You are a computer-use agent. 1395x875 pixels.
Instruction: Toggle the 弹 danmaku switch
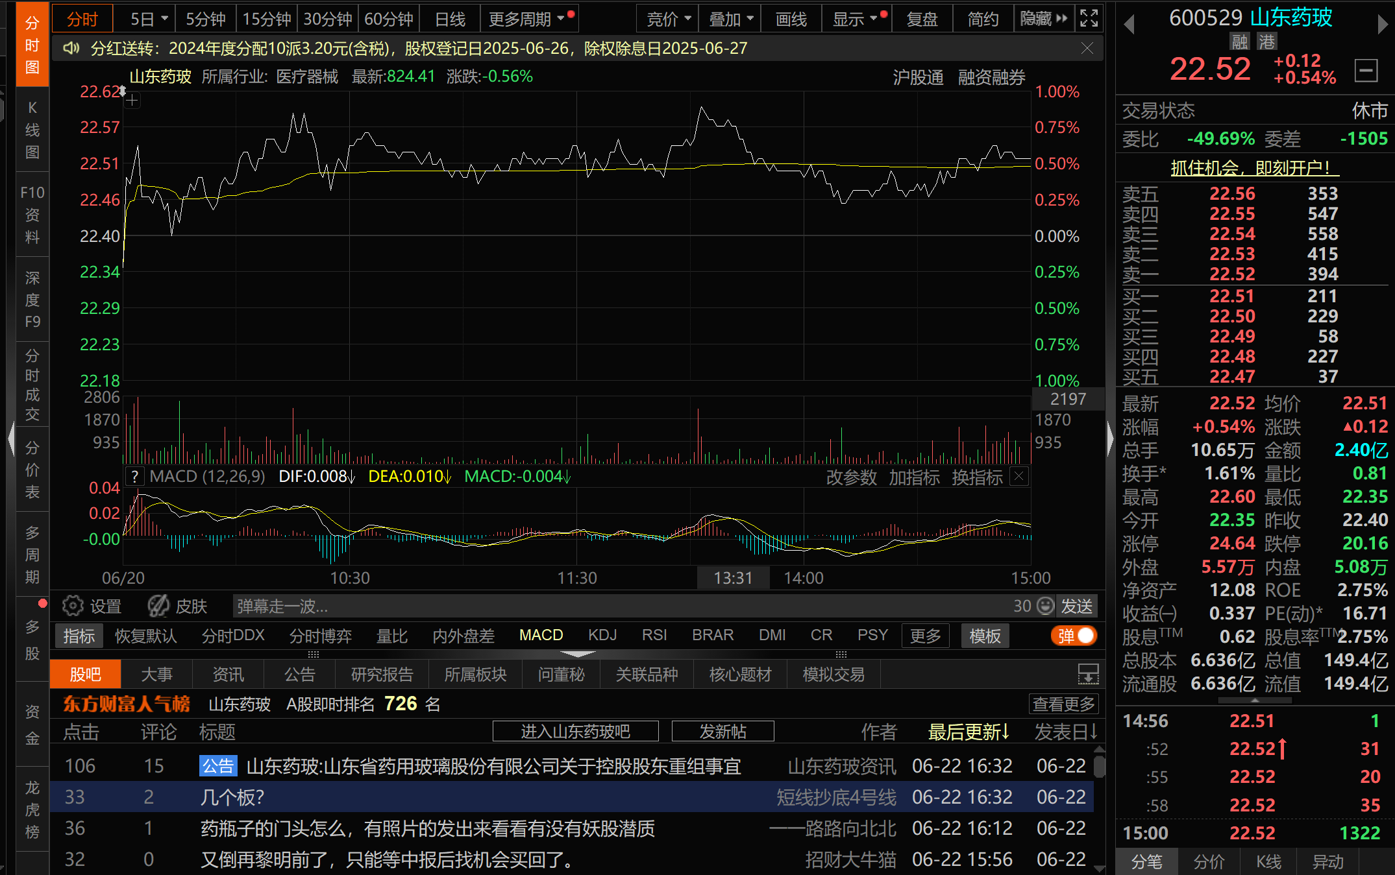[x=1074, y=636]
